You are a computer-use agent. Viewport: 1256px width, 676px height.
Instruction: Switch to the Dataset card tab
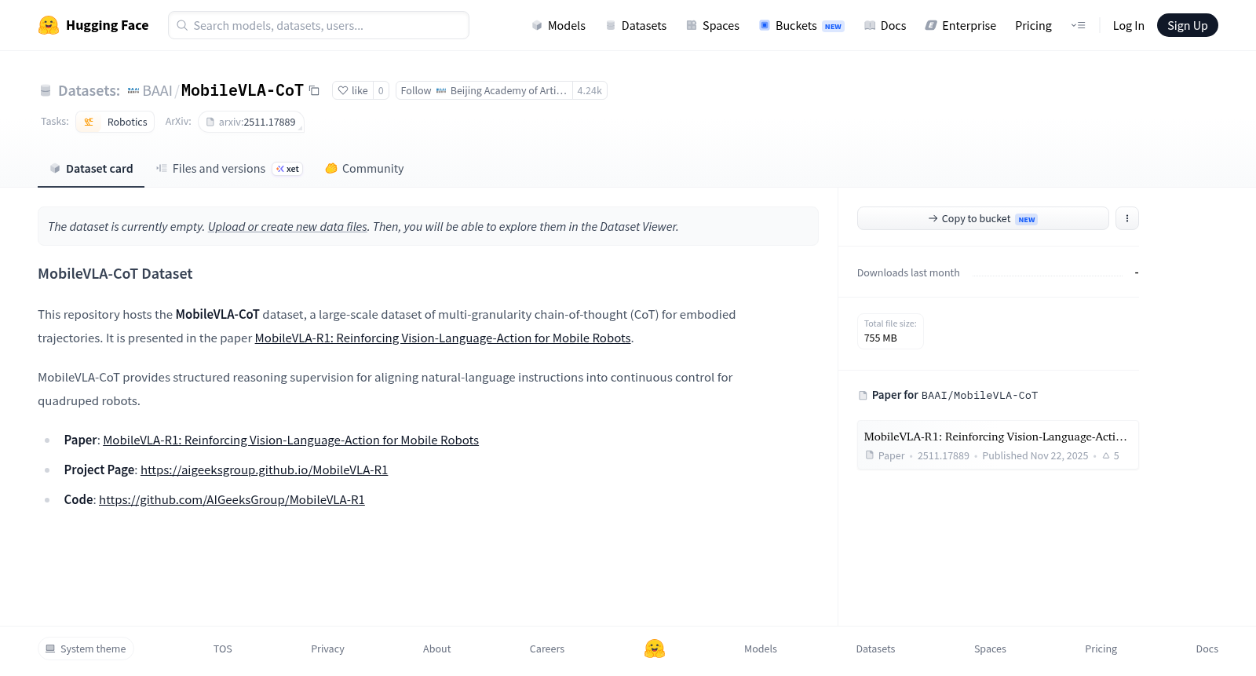coord(91,168)
